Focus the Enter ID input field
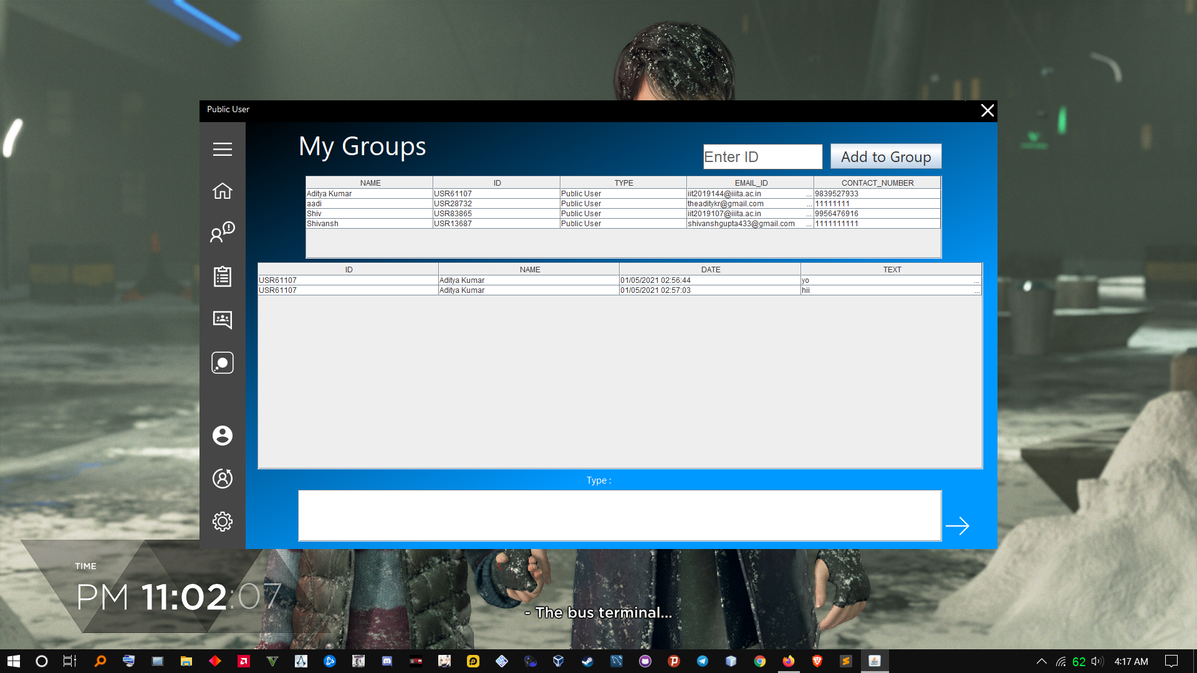The image size is (1197, 673). coord(762,157)
